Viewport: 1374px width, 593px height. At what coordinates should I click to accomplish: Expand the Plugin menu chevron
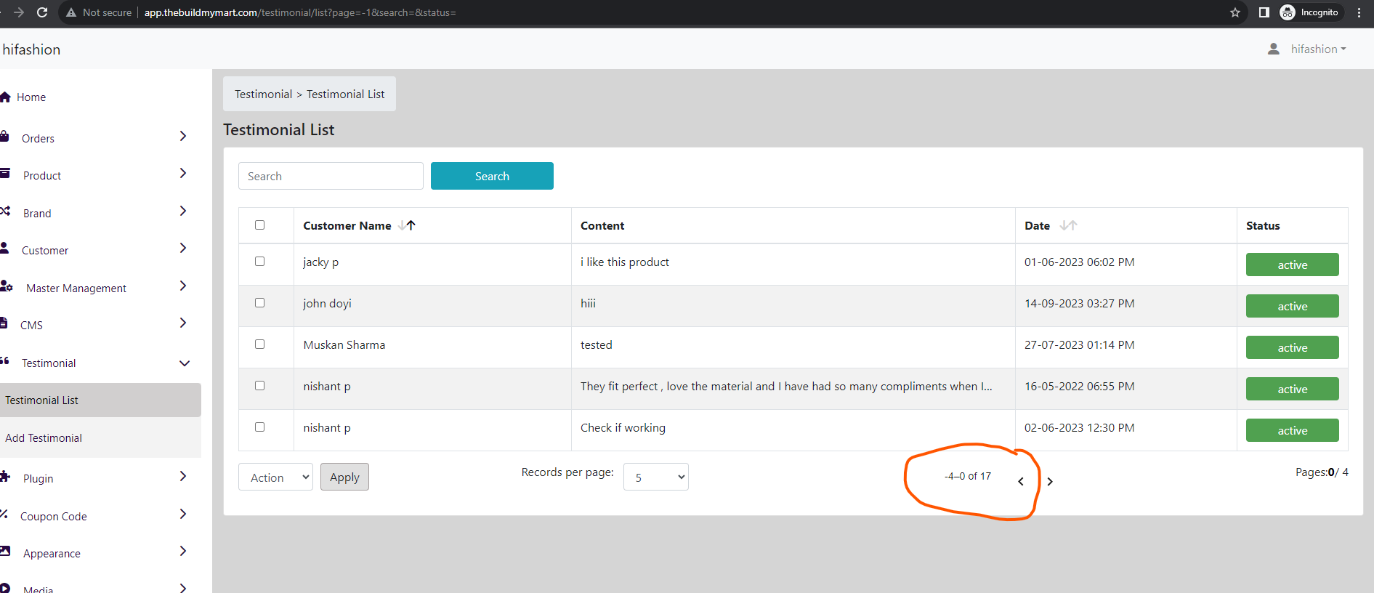click(183, 476)
